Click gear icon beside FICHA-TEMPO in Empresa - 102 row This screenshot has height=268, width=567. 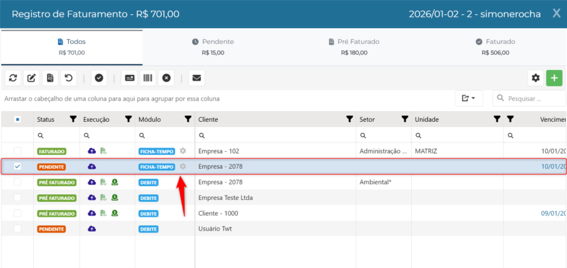(x=183, y=151)
